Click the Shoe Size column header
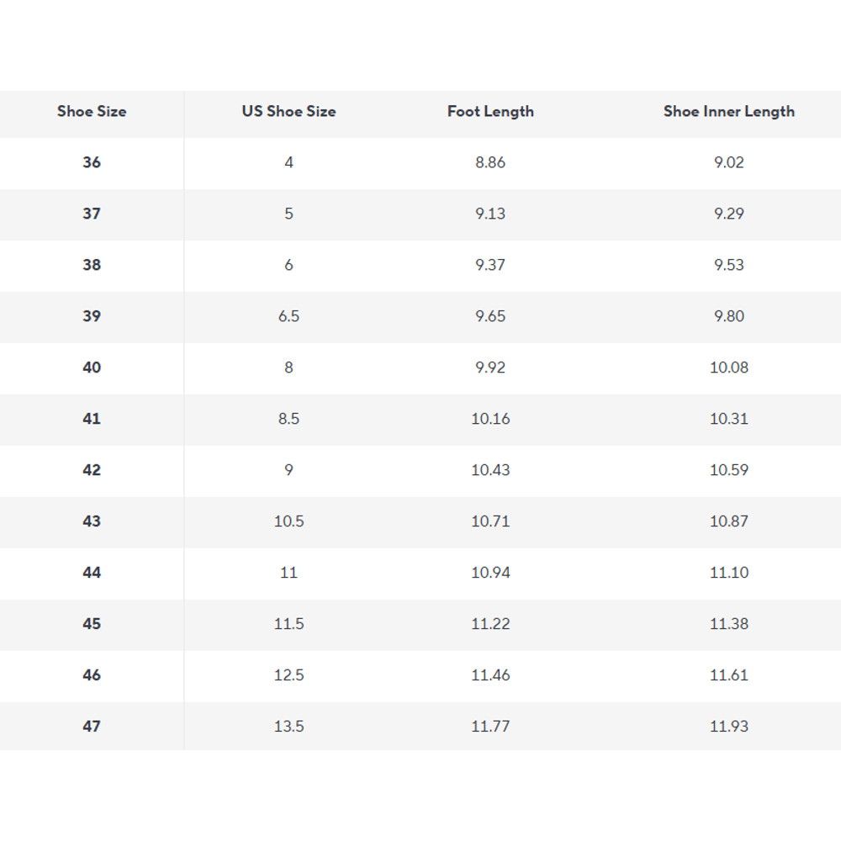 [x=92, y=111]
